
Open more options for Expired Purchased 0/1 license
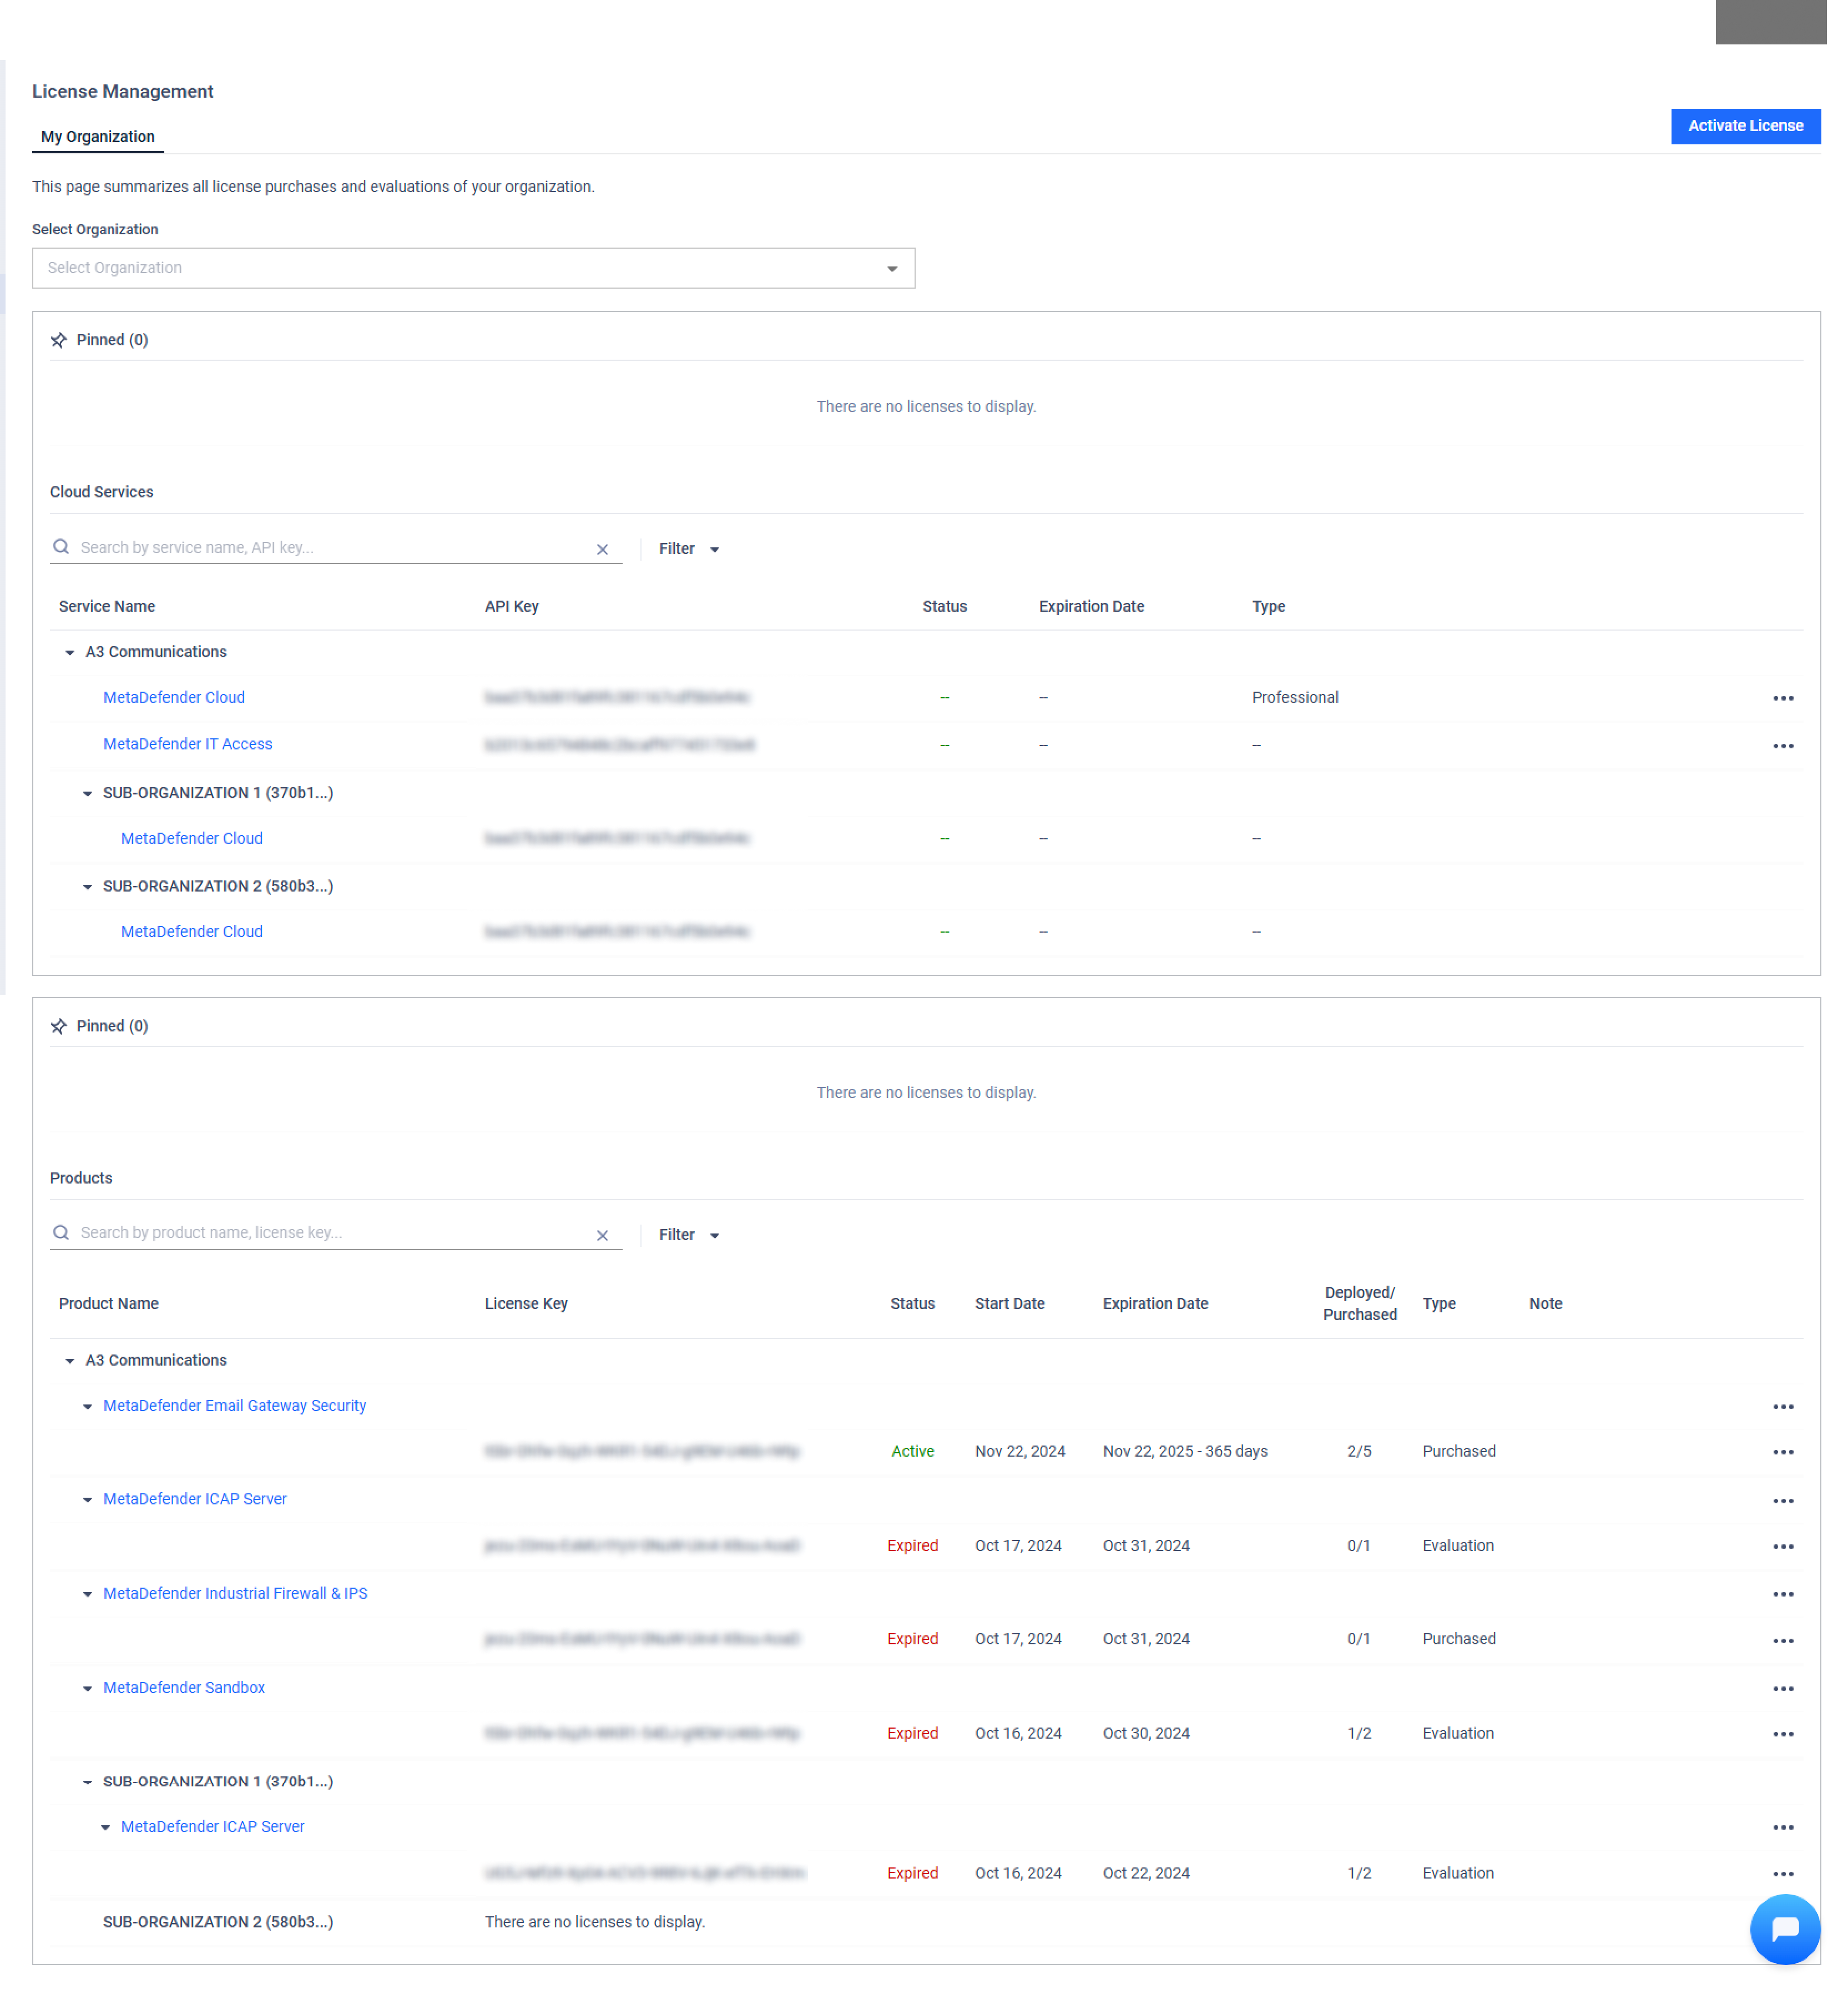[1782, 1641]
